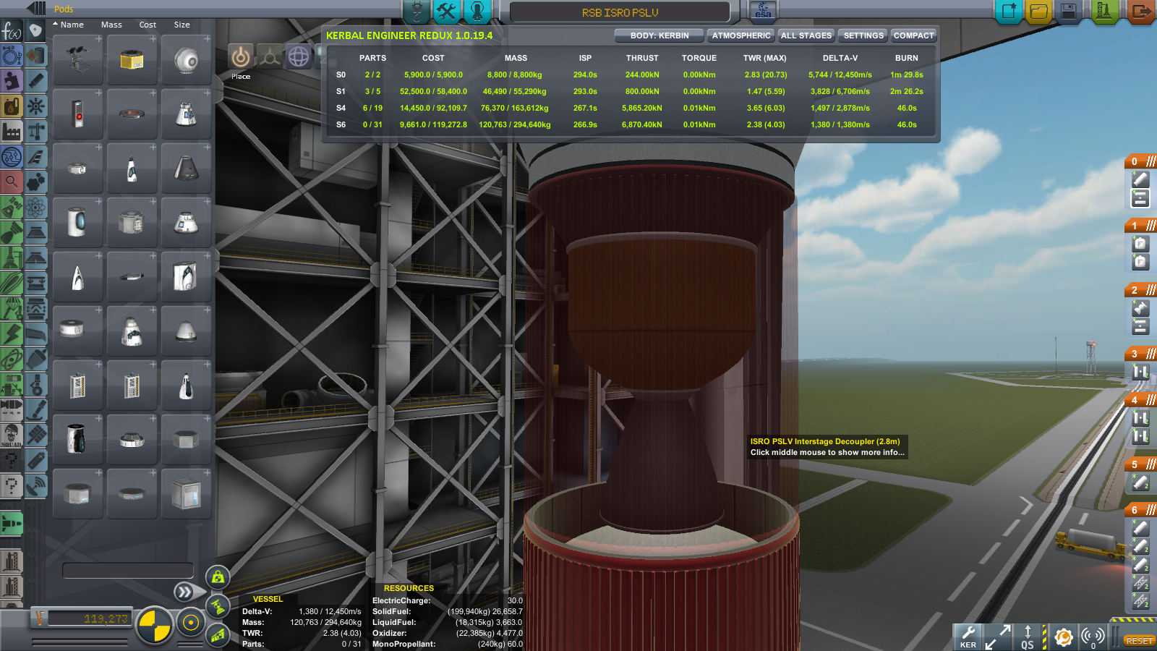Viewport: 1157px width, 651px height.
Task: Switch to the Pods category tab
Action: tap(36, 31)
